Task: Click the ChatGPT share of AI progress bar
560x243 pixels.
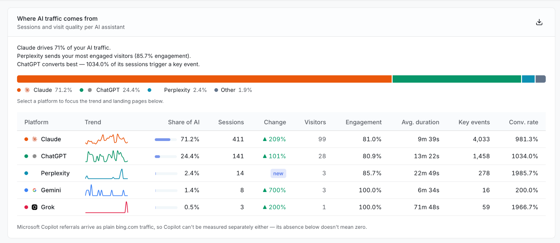Action: click(x=166, y=157)
